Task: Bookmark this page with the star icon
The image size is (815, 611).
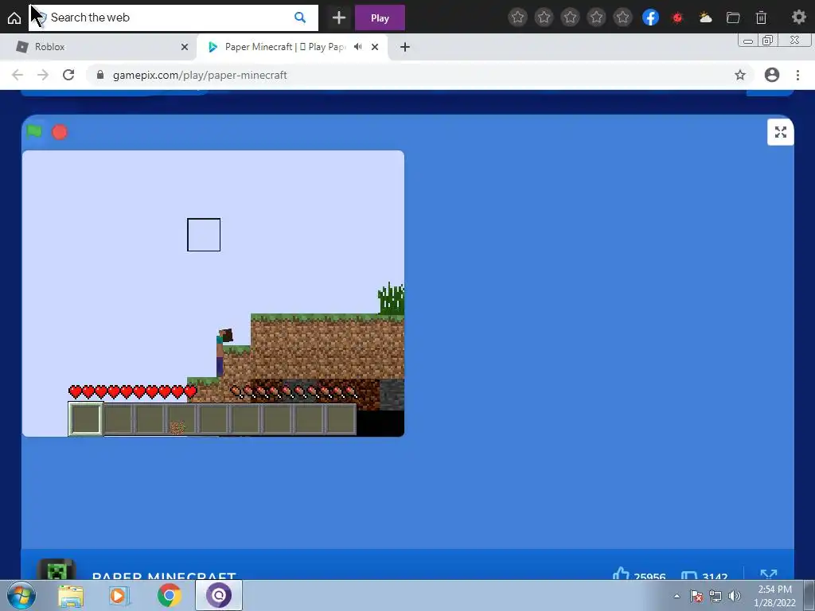Action: click(740, 75)
